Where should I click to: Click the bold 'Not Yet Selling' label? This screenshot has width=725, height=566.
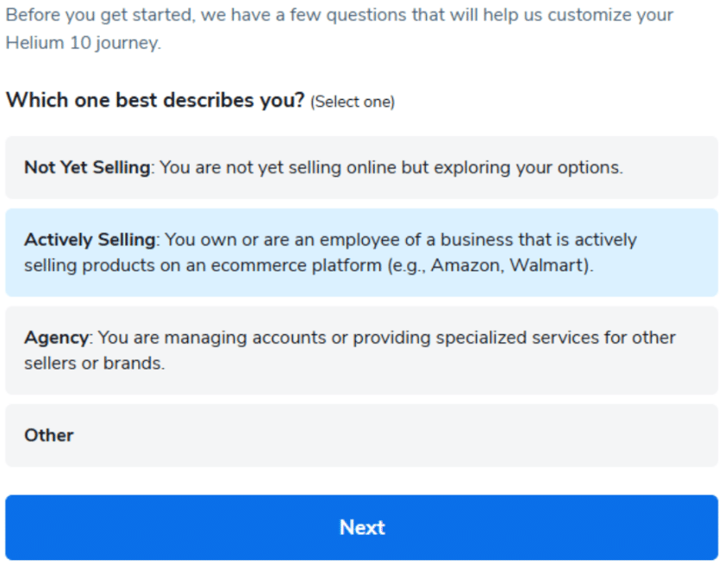87,167
